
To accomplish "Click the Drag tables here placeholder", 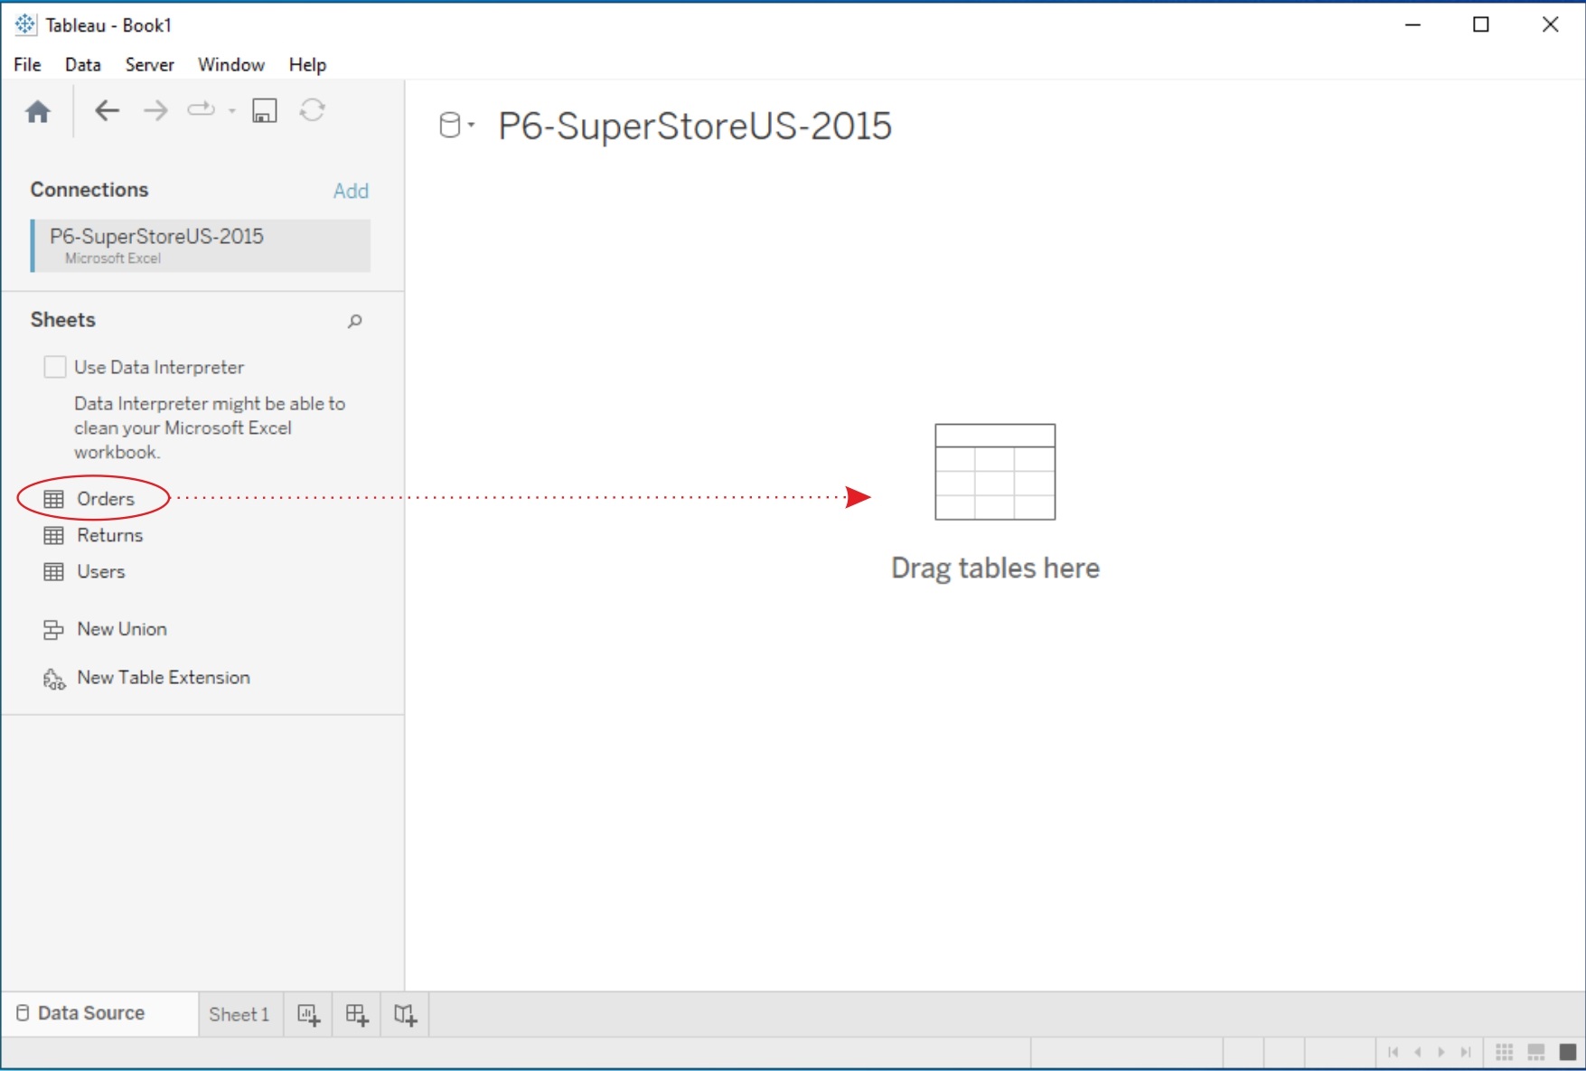I will coord(995,503).
